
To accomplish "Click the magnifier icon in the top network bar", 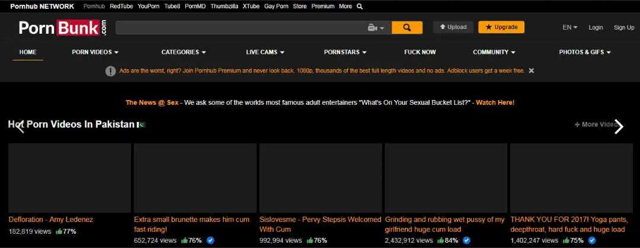I will (360, 7).
